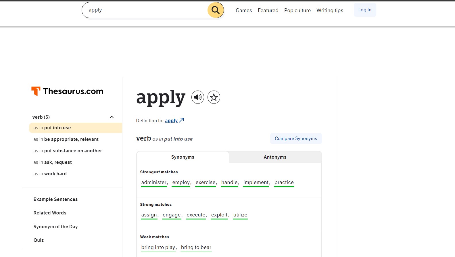Switch to the Antonyms tab
The width and height of the screenshot is (455, 257).
275,157
